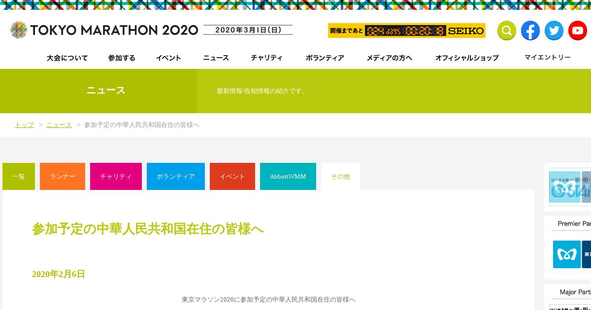The image size is (591, 310).
Task: Open the Twitter icon link
Action: [554, 31]
